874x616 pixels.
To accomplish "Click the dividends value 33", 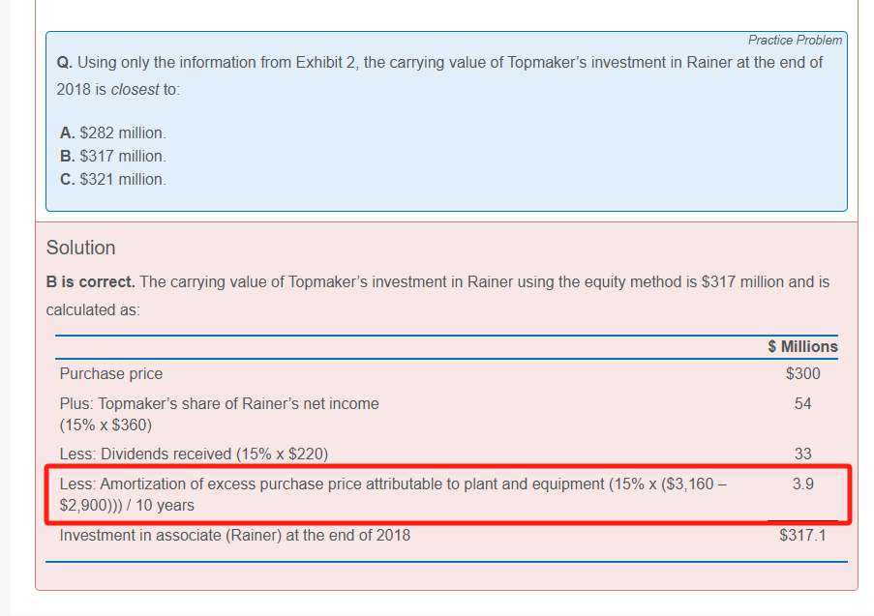I will pos(802,454).
